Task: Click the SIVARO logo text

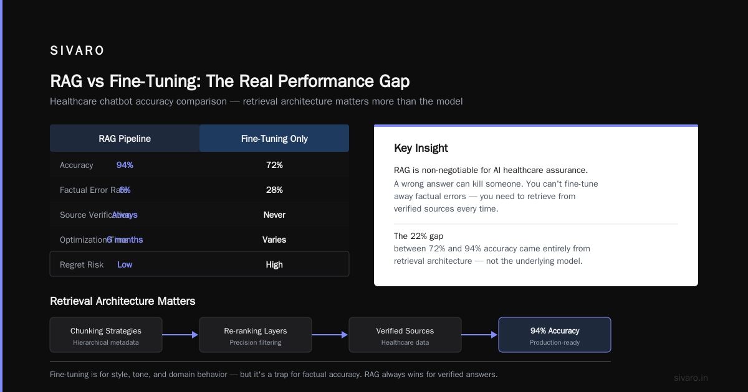Action: click(x=77, y=51)
